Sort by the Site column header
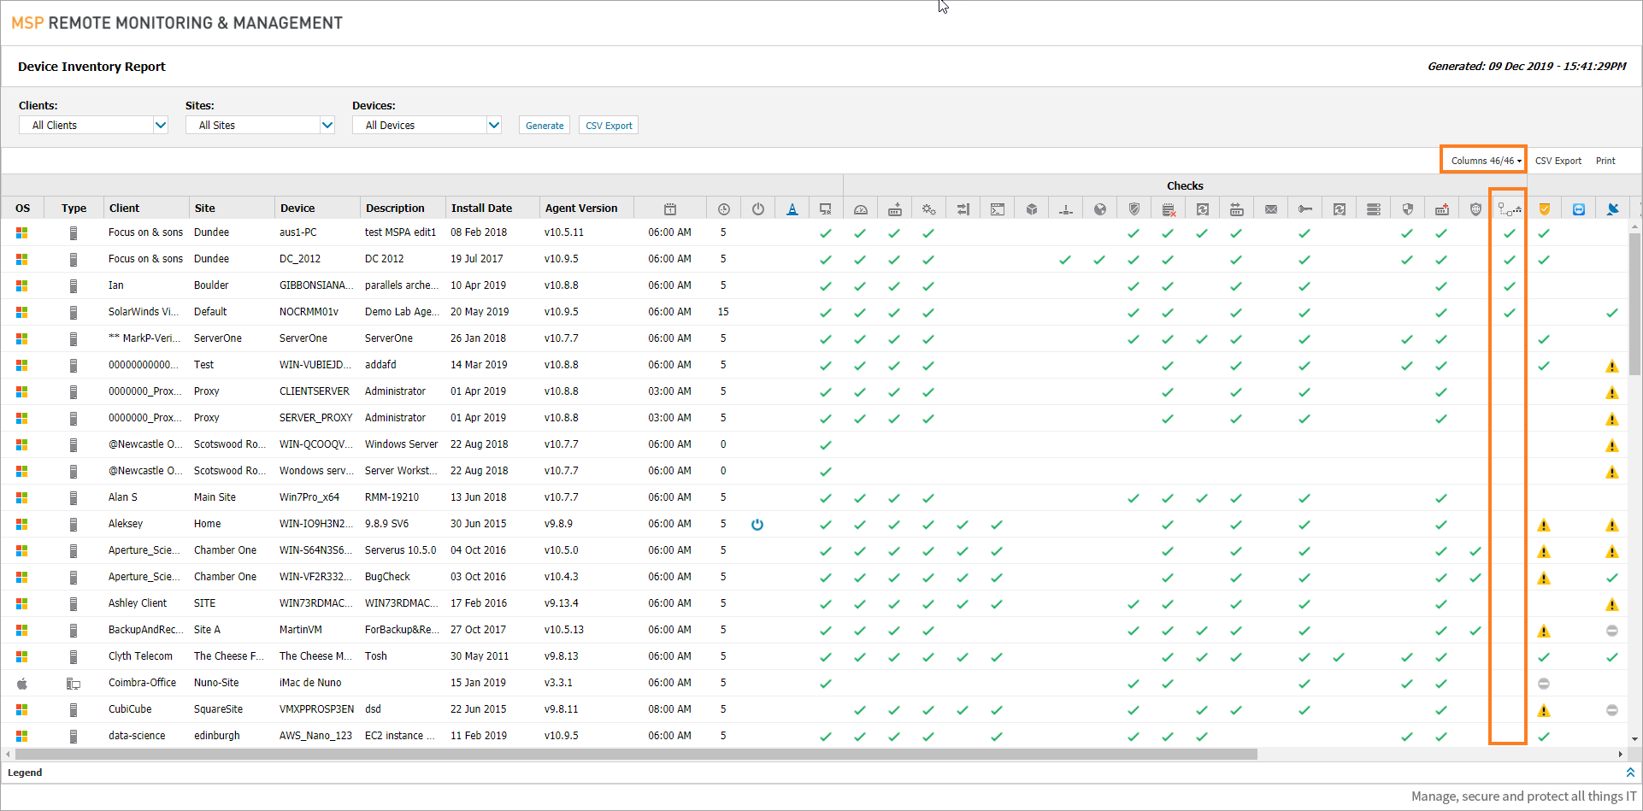Image resolution: width=1643 pixels, height=811 pixels. tap(232, 209)
